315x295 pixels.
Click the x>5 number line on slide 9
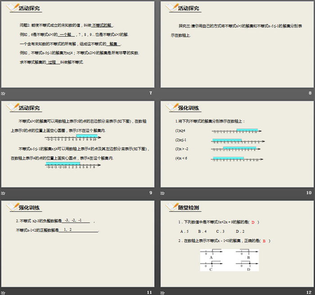pos(73,138)
